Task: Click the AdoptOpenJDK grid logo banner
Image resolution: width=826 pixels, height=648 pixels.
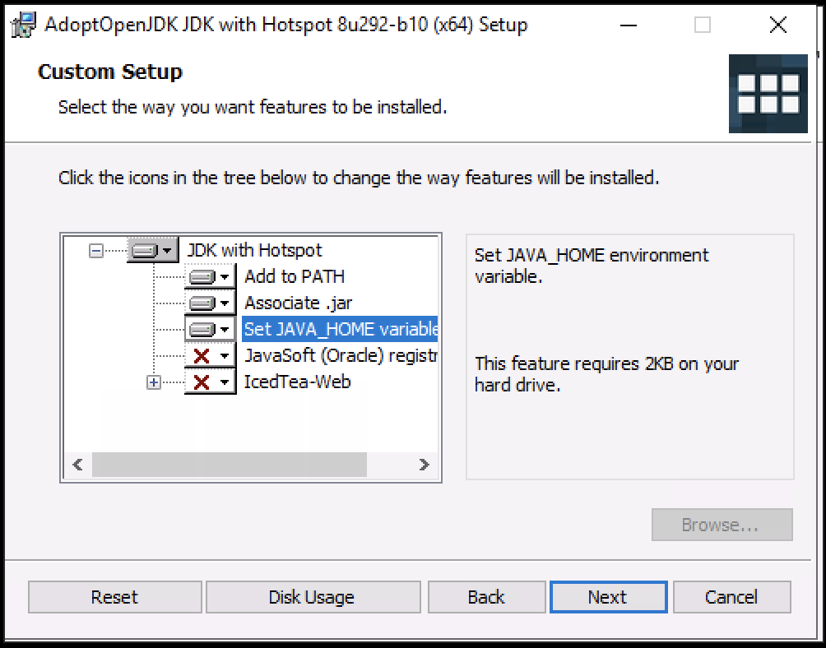Action: [768, 94]
